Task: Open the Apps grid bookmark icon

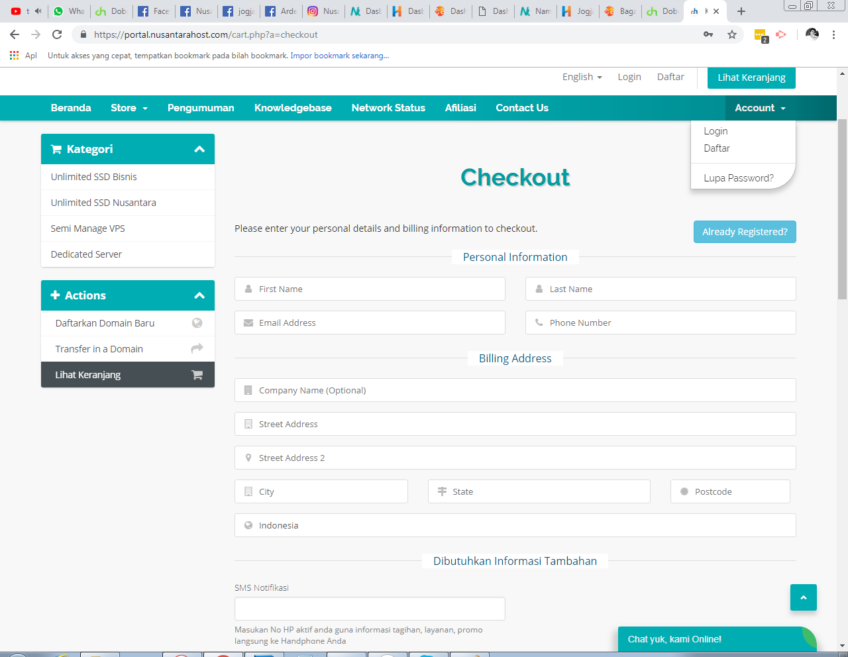Action: (14, 56)
